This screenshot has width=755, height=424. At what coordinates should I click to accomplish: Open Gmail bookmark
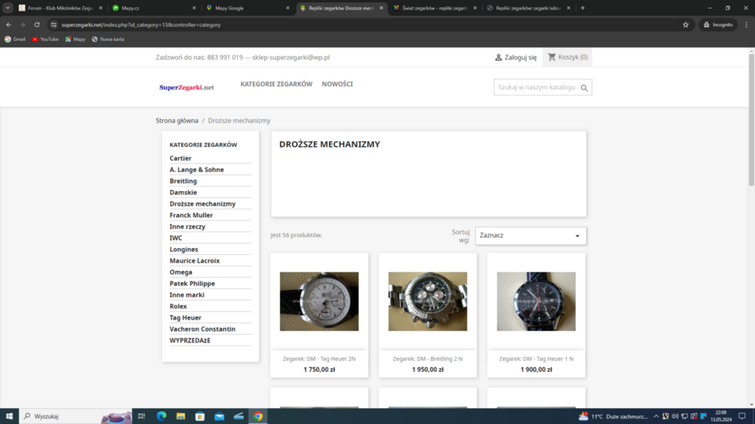point(15,39)
